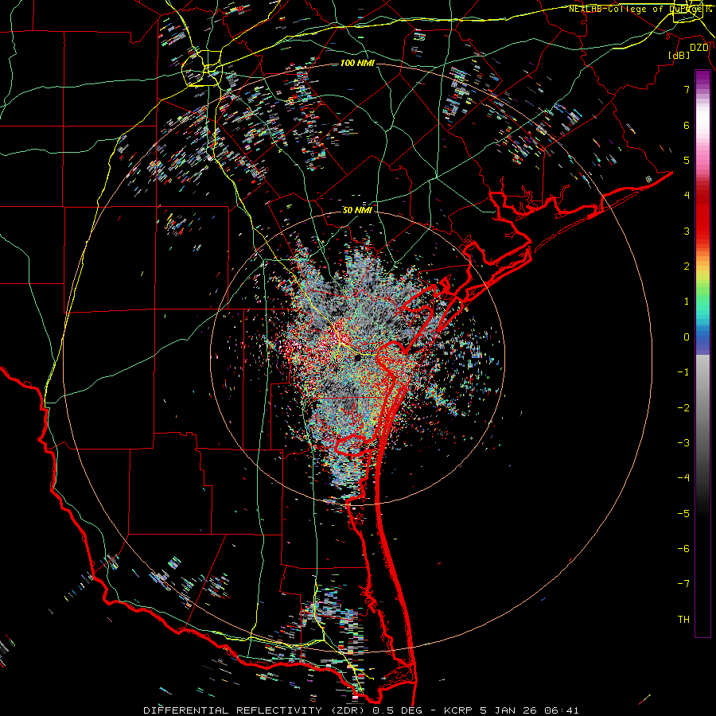The image size is (716, 716).
Task: Click the "DZD" product label above legend
Action: (699, 48)
